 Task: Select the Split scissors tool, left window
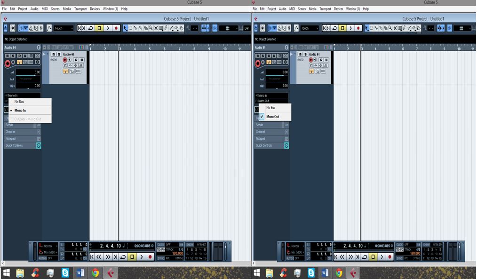click(x=135, y=28)
